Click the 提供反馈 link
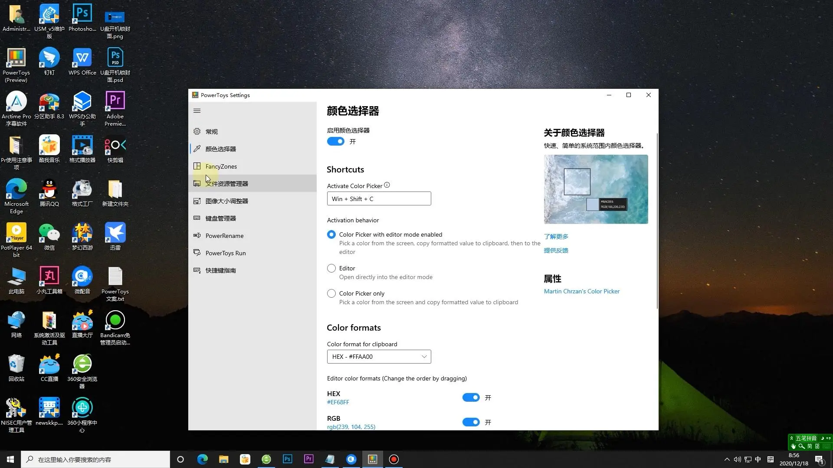The width and height of the screenshot is (833, 468). [x=556, y=250]
